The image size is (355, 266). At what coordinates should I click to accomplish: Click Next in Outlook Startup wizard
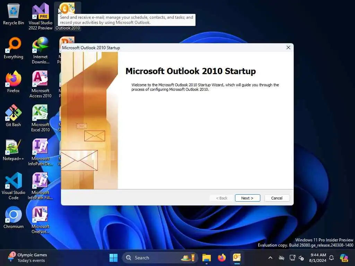(x=248, y=198)
